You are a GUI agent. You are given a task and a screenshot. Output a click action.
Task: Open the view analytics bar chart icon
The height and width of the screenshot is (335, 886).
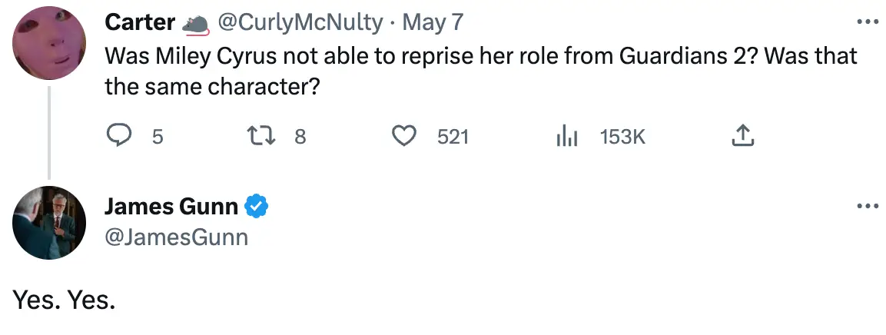pos(566,137)
